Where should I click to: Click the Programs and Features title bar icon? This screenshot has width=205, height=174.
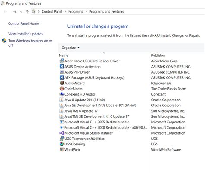pos(3,3)
